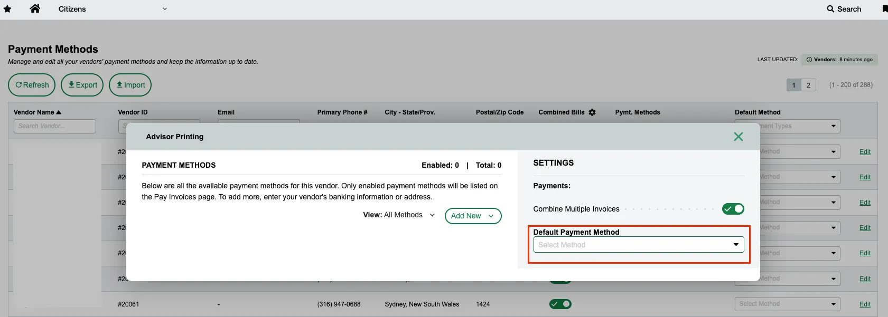Sort by Vendor Name column header
The width and height of the screenshot is (888, 317).
pyautogui.click(x=37, y=112)
